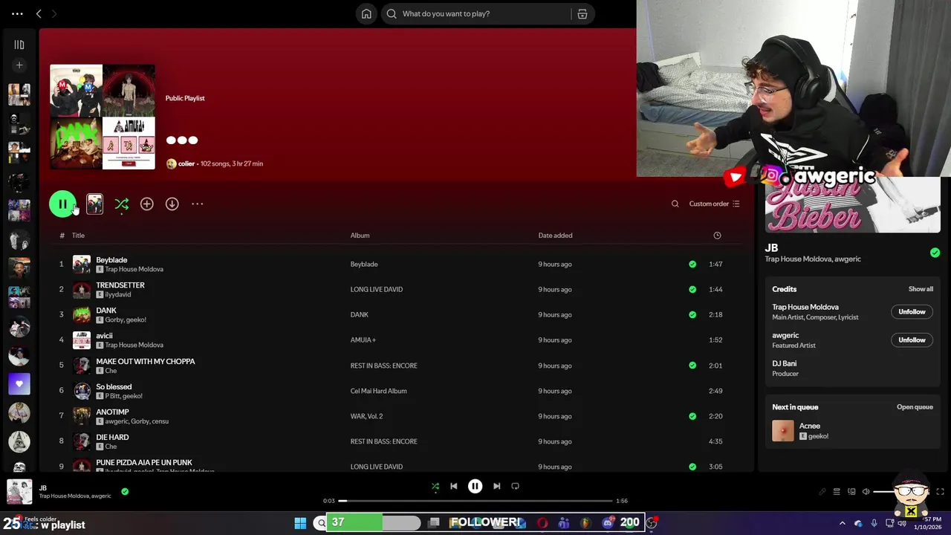Open the Custom order sort dropdown
Screen dimensions: 951x535
pos(714,204)
